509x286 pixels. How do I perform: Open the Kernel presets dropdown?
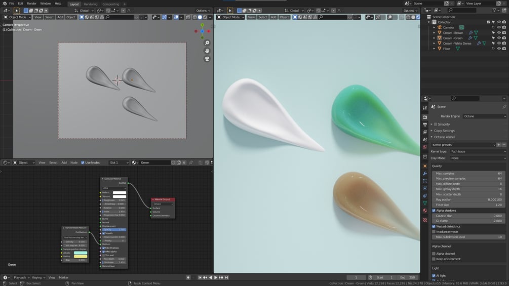463,145
